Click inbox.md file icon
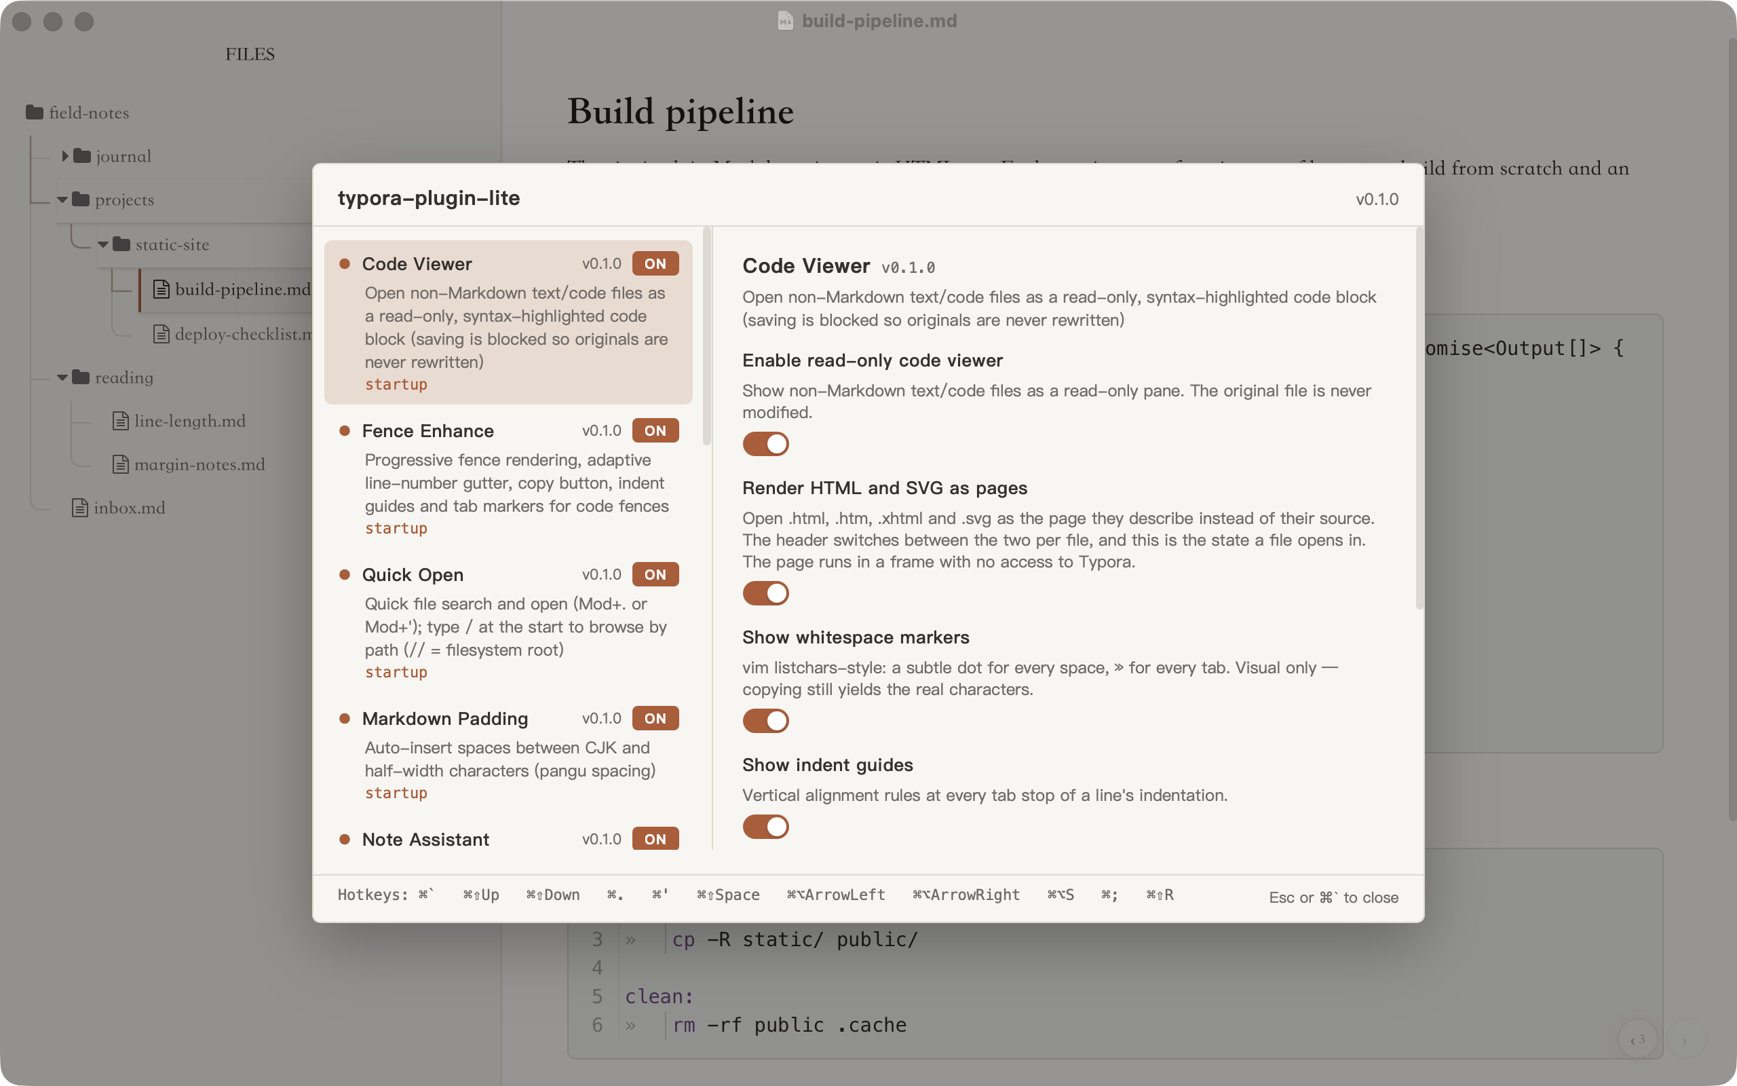Screen dimensions: 1737x1086 point(80,508)
